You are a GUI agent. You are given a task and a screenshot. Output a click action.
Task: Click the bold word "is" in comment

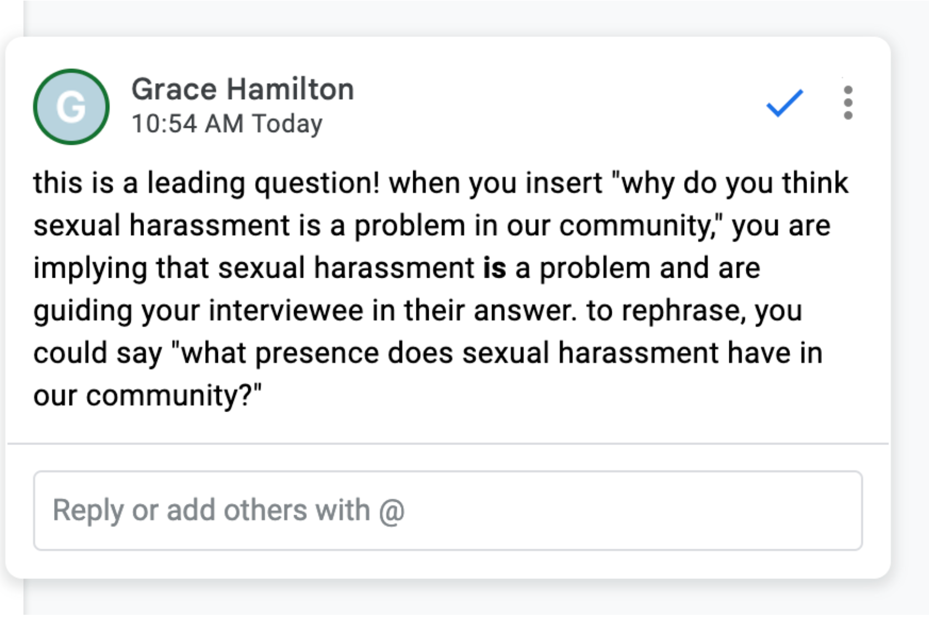click(x=494, y=268)
